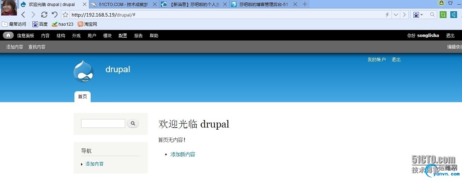
Task: Click the 添加内容 shortcut in the gray bar
Action: (15, 47)
